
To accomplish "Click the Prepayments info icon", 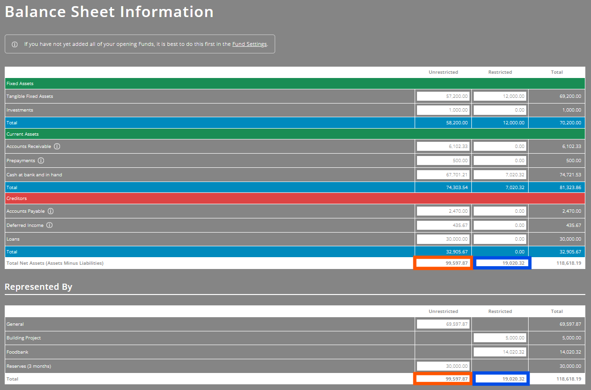I will 41,161.
